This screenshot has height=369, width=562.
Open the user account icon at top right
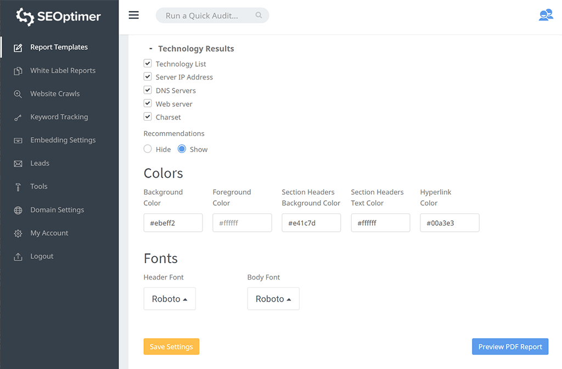coord(546,15)
